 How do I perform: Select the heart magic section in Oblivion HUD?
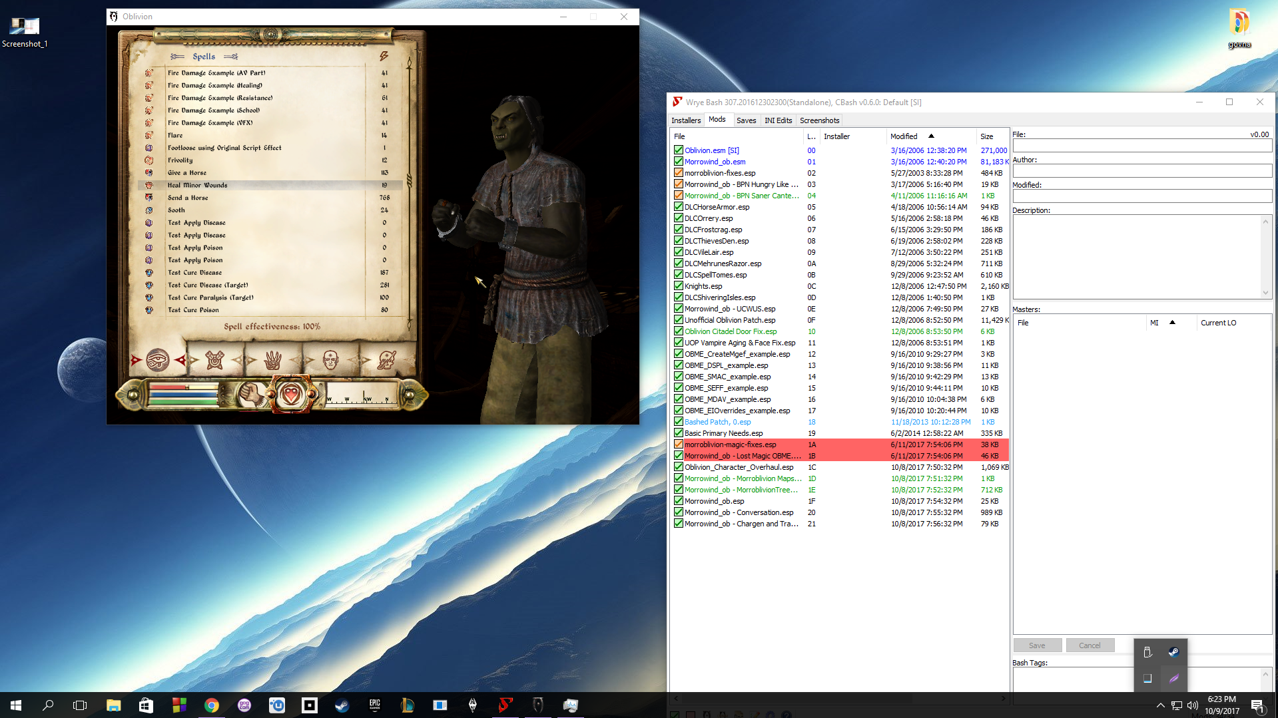pos(291,395)
